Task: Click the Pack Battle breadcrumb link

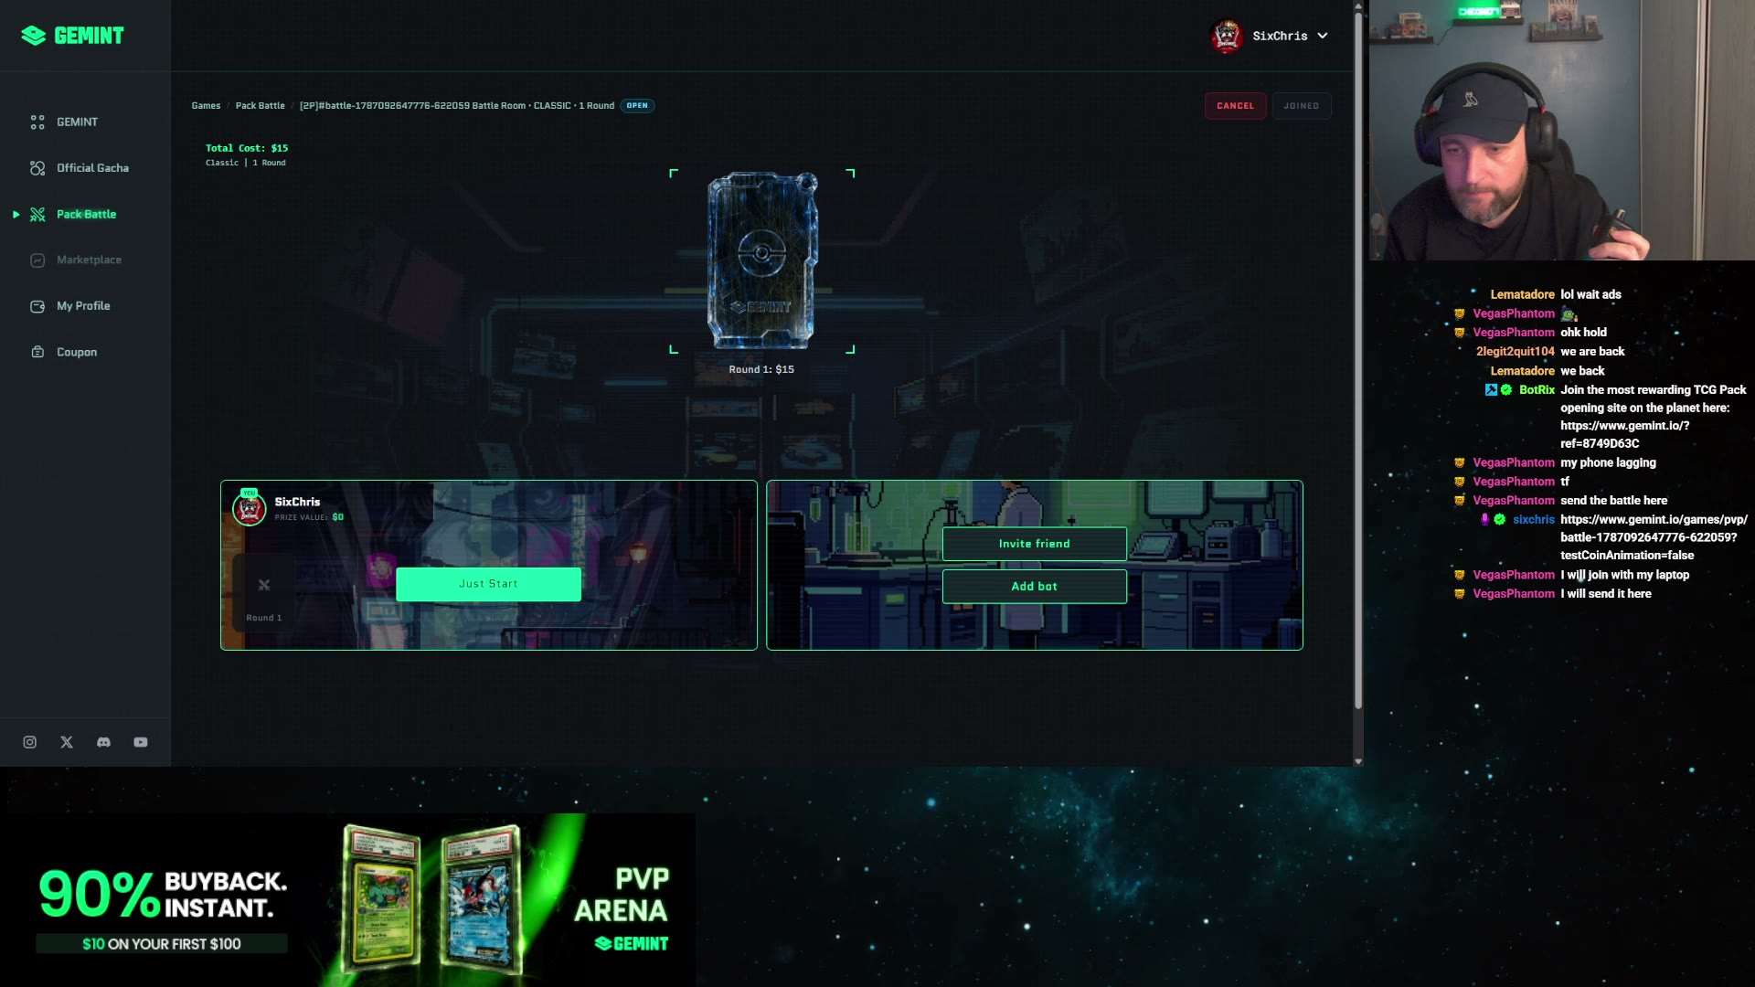Action: tap(260, 106)
